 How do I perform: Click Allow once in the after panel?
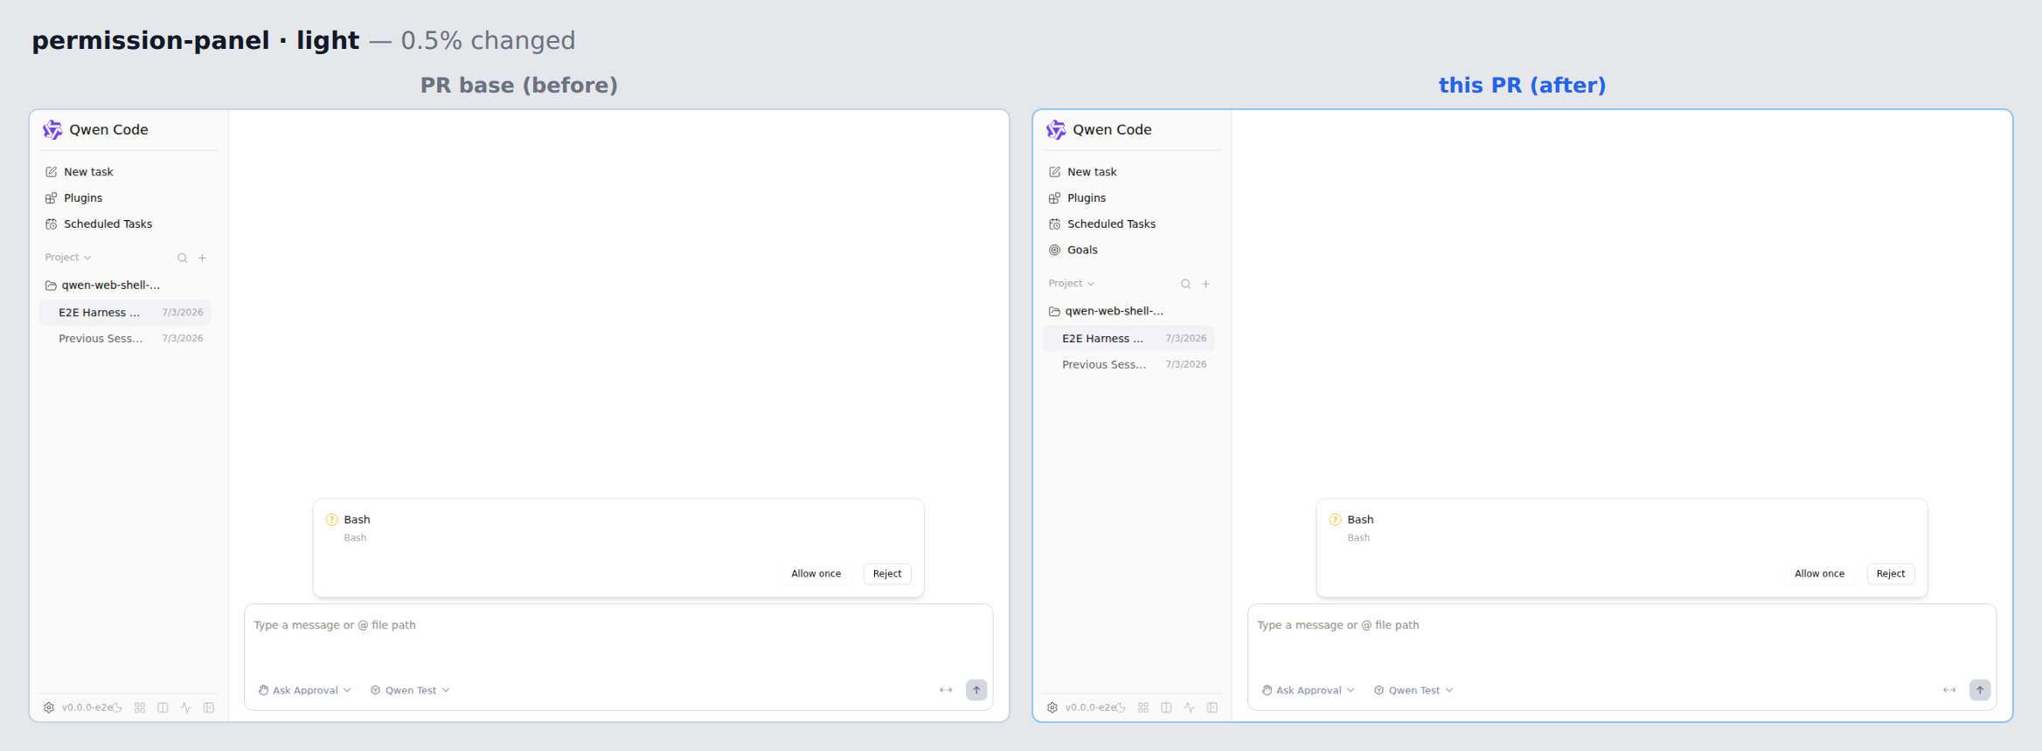[x=1819, y=574]
